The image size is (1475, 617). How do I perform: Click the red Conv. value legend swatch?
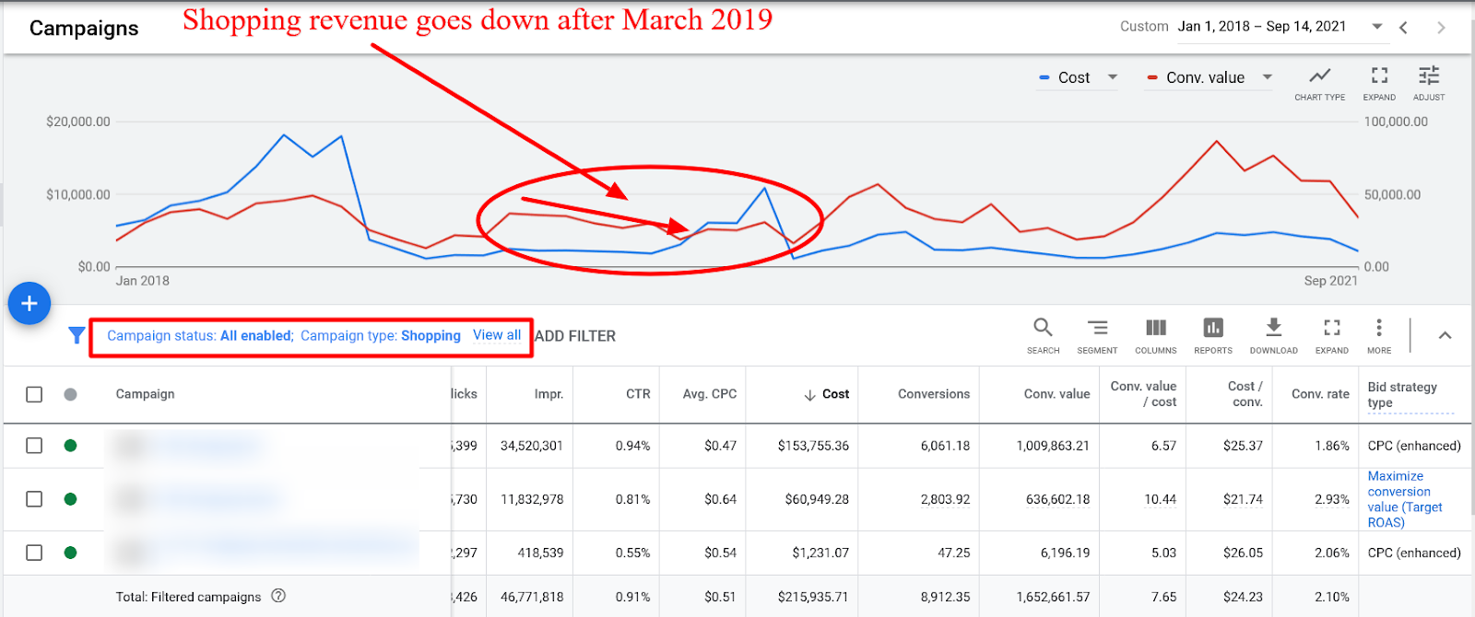click(1152, 77)
